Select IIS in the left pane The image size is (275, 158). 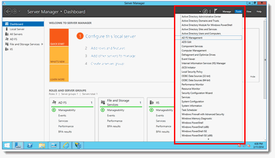[11, 49]
